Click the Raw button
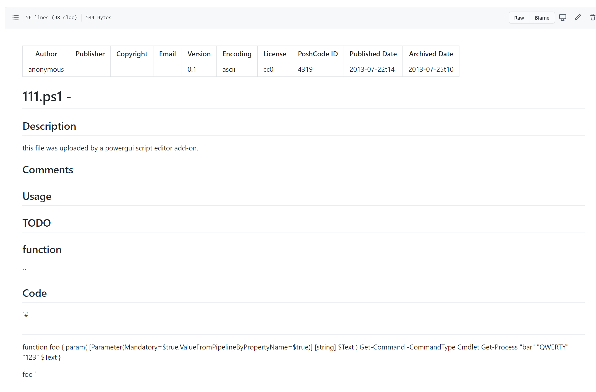The width and height of the screenshot is (596, 392). [x=519, y=18]
